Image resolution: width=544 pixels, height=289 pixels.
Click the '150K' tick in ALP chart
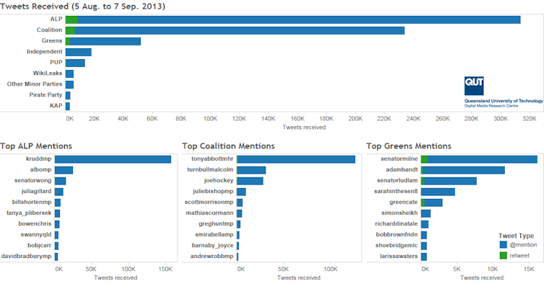tap(165, 269)
